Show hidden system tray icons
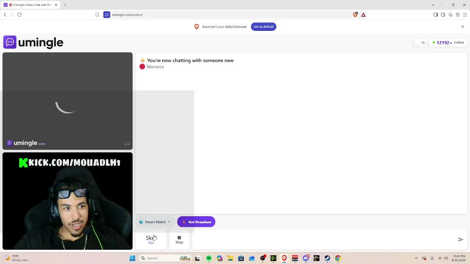 [416, 258]
